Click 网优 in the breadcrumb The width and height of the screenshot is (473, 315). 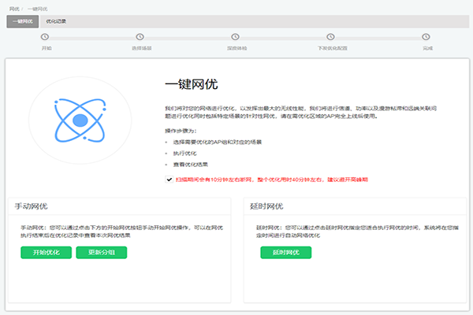click(x=13, y=7)
